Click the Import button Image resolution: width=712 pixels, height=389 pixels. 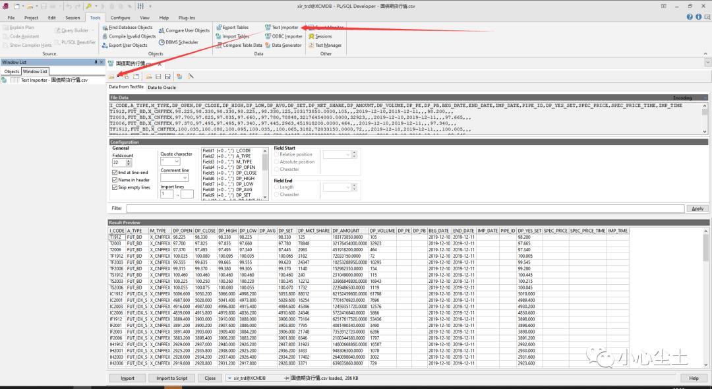[128, 378]
